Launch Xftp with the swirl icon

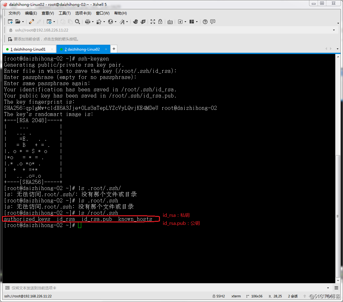click(136, 22)
